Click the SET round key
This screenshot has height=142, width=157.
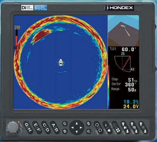click(x=89, y=131)
